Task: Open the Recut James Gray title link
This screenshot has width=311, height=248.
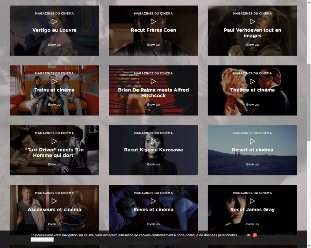Action: (252, 210)
